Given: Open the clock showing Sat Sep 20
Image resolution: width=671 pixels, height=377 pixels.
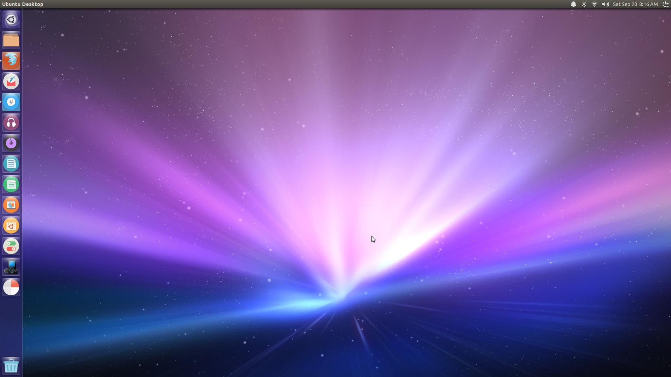Looking at the screenshot, I should pos(635,4).
